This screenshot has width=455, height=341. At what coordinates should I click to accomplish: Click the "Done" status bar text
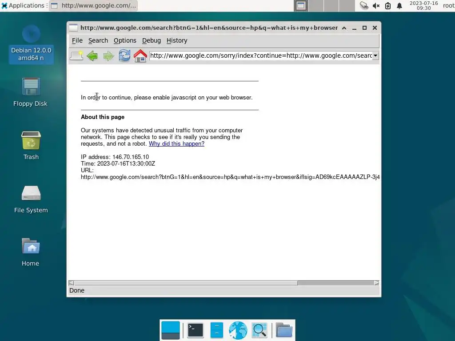click(x=77, y=290)
